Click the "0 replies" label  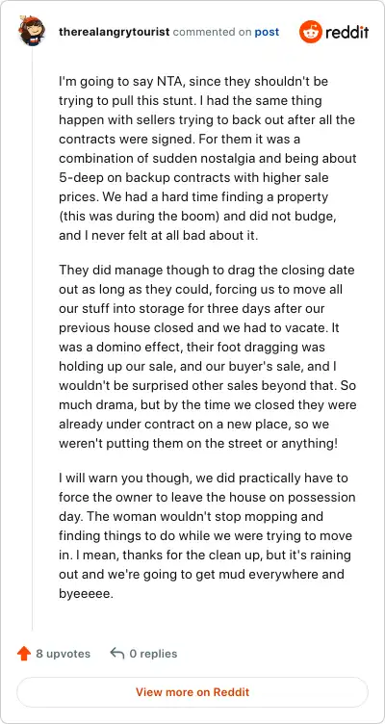coord(153,654)
